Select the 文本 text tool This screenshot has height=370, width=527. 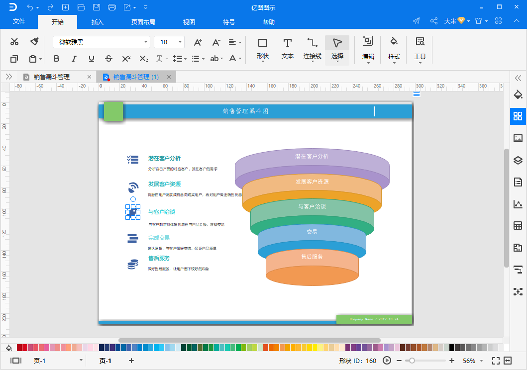(287, 49)
